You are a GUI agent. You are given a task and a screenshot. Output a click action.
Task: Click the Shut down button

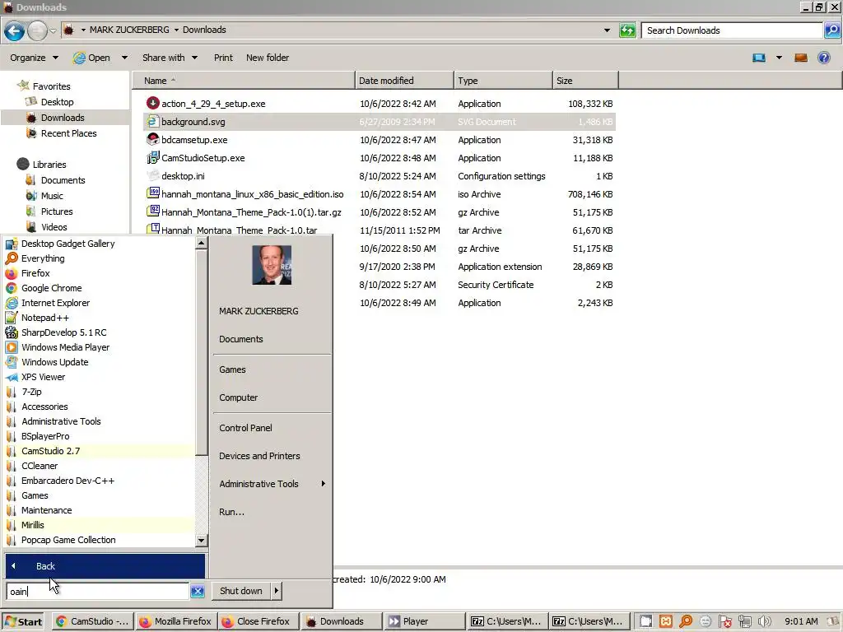[241, 591]
